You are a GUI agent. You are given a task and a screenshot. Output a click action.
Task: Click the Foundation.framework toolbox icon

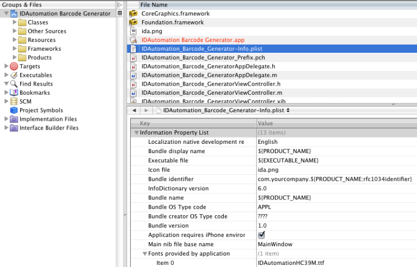tap(133, 22)
